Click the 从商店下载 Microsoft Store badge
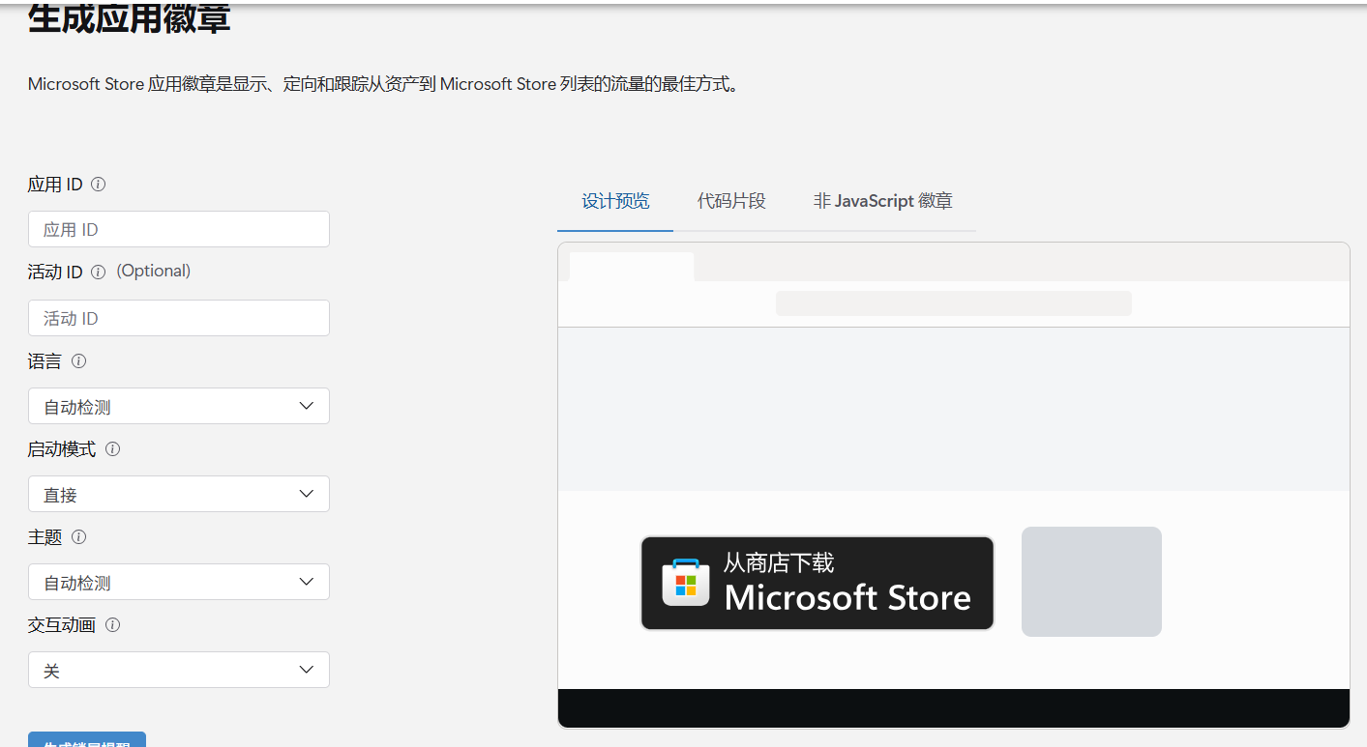This screenshot has width=1367, height=747. (x=817, y=584)
